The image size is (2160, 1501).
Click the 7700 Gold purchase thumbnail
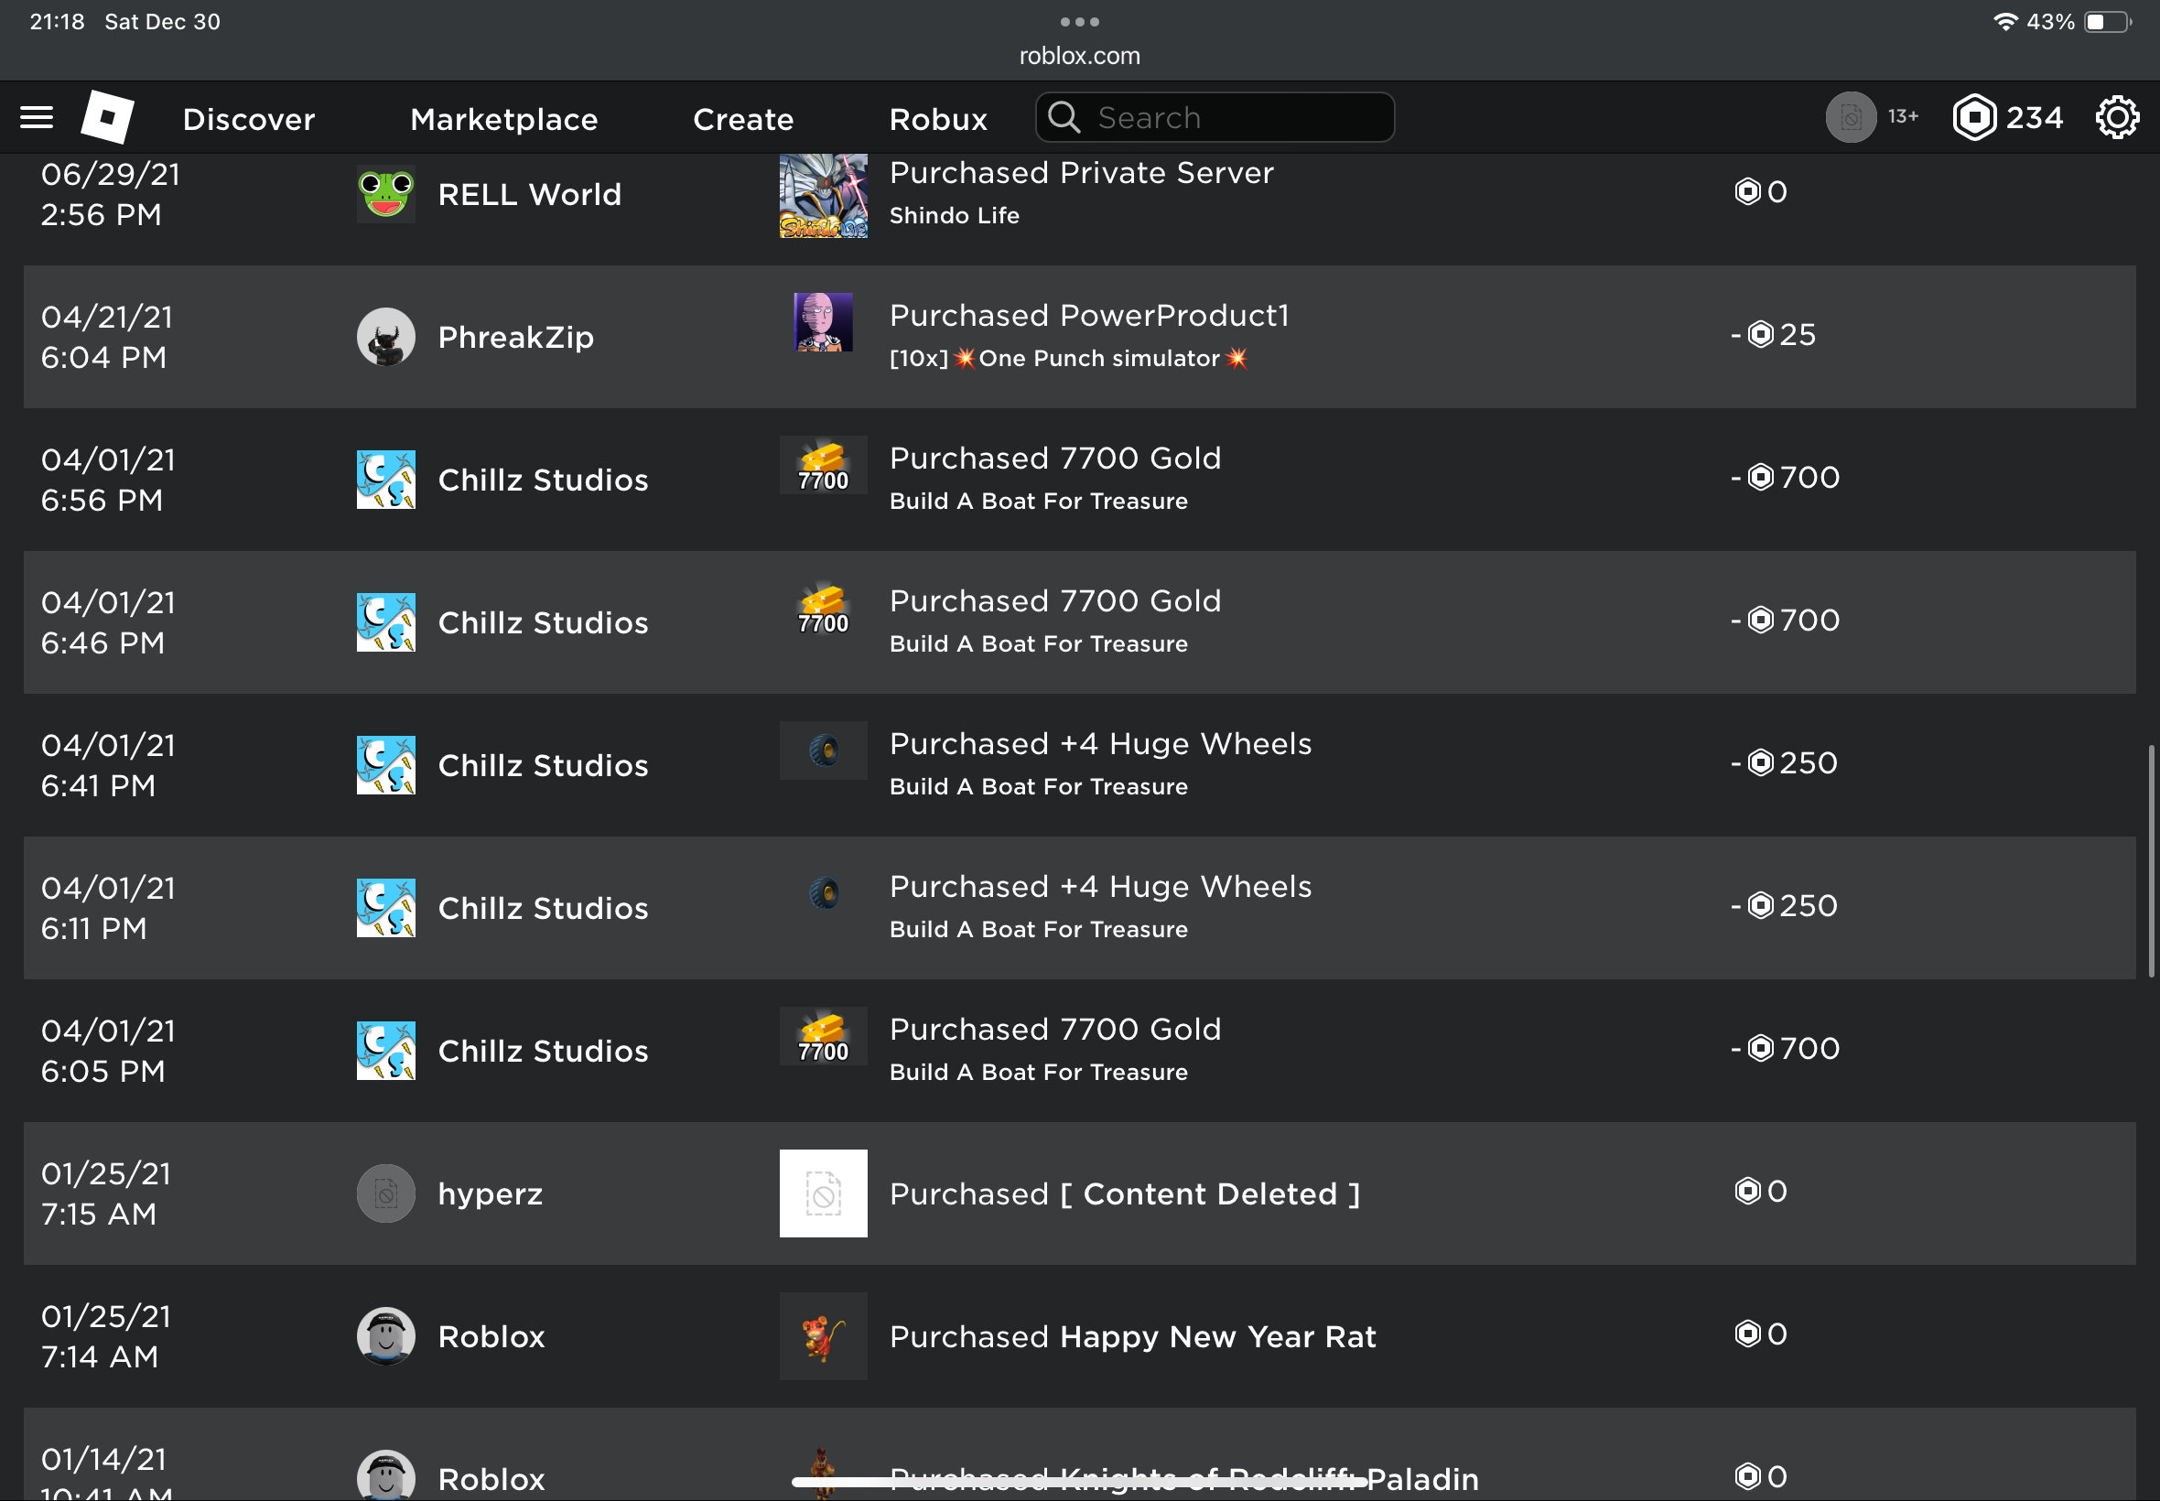(x=823, y=465)
